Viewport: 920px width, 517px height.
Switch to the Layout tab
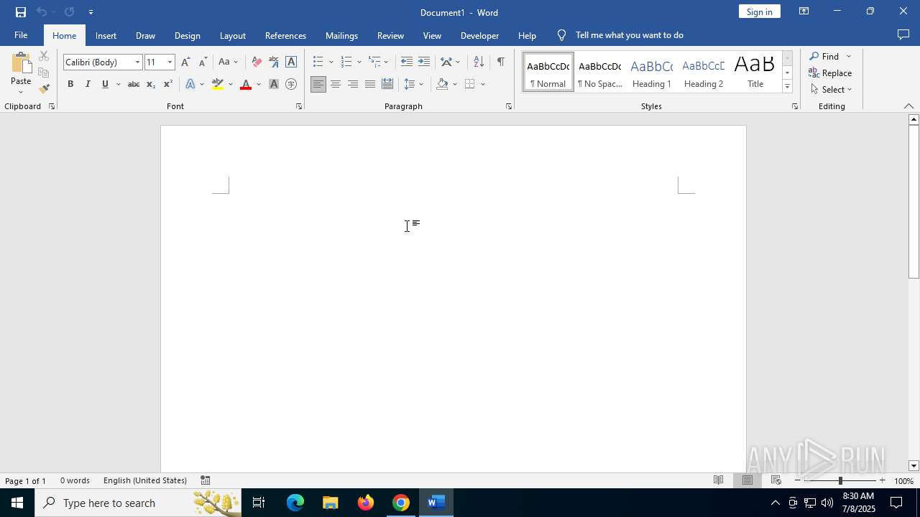pyautogui.click(x=233, y=35)
